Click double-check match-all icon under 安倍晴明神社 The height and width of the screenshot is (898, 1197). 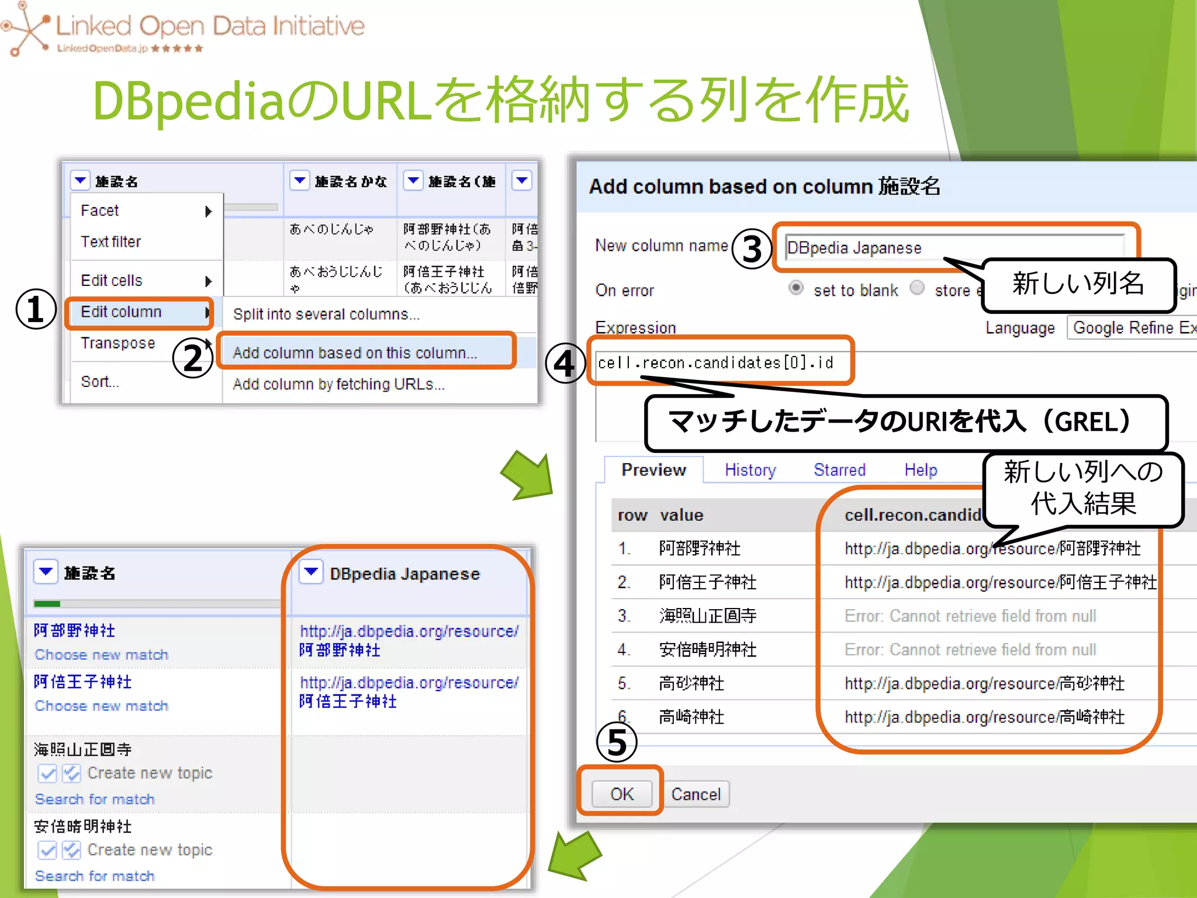(71, 850)
